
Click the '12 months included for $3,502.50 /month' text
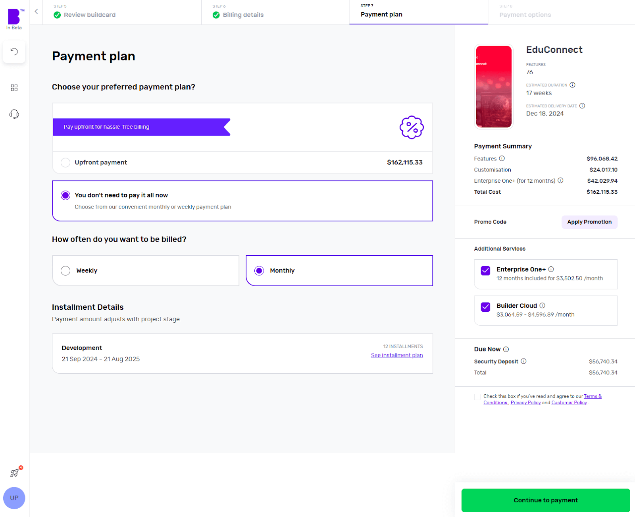tap(550, 278)
